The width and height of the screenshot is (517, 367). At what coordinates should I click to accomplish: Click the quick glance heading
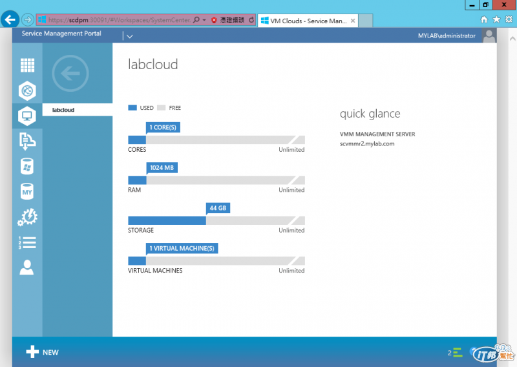[x=370, y=114]
